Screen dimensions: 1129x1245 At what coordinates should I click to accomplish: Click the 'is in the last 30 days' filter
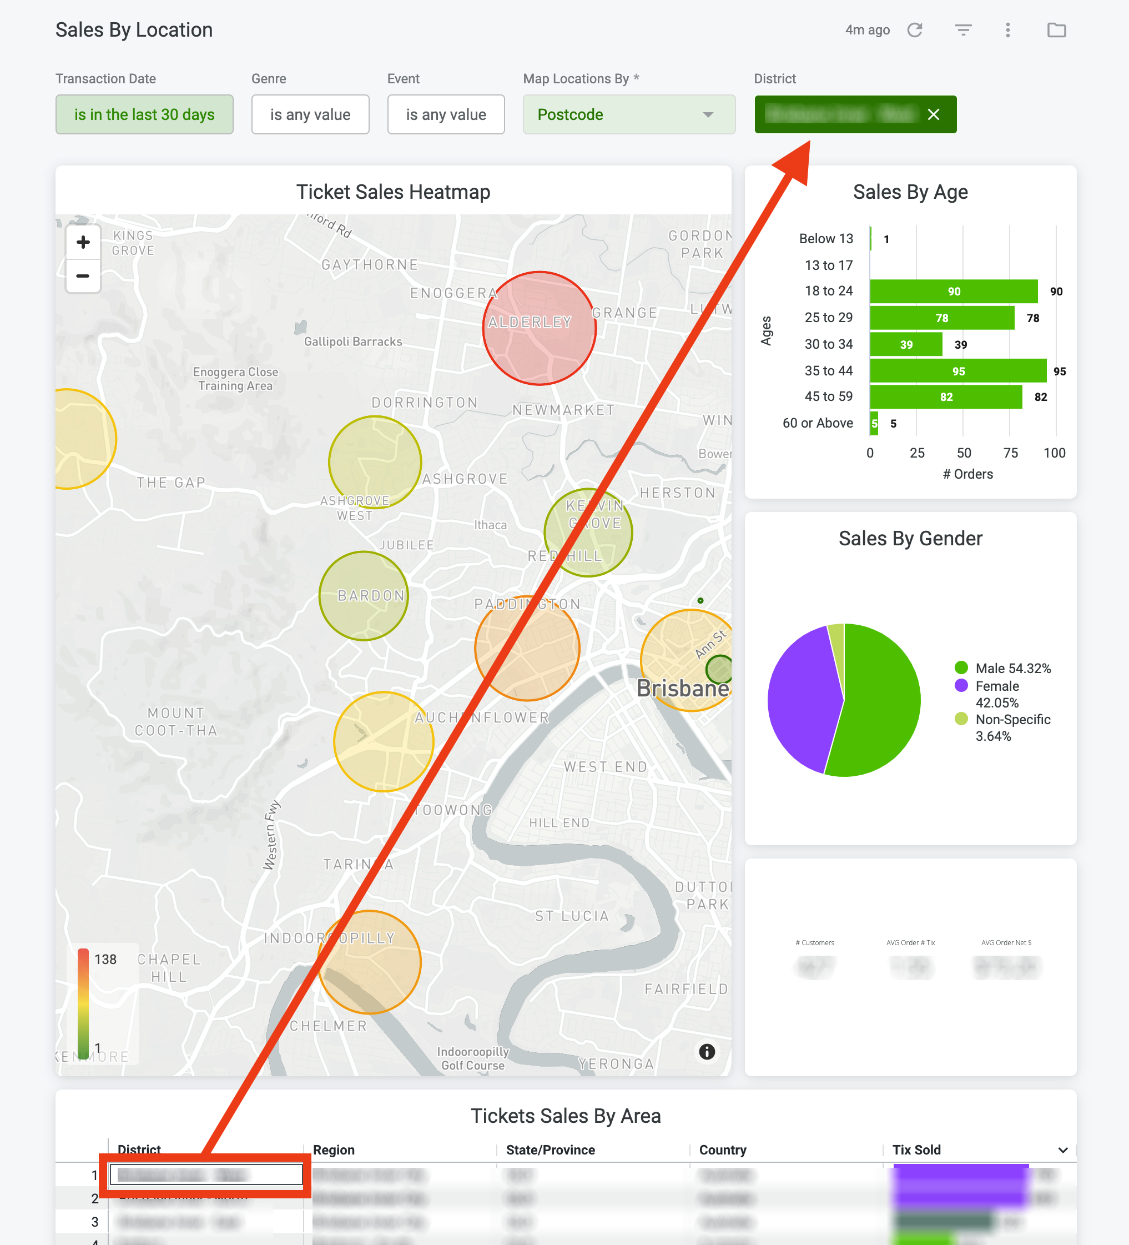click(144, 114)
